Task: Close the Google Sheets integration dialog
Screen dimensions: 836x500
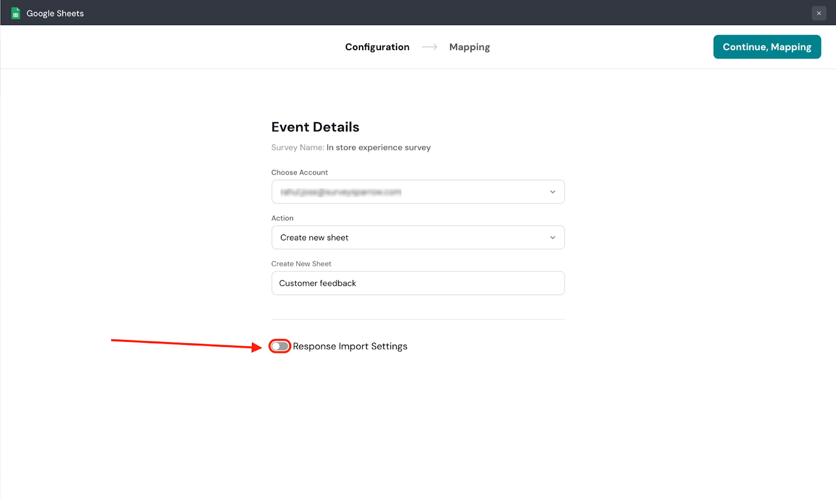Action: pos(819,13)
